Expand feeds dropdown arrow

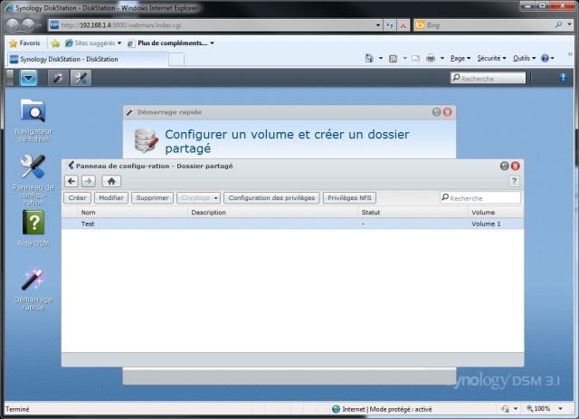pyautogui.click(x=404, y=59)
